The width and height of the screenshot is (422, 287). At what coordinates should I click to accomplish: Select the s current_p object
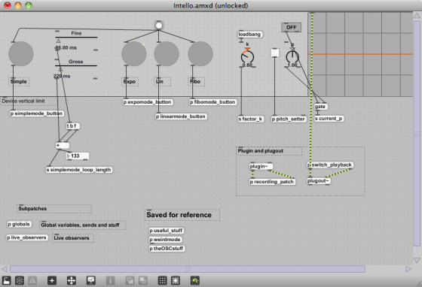click(x=329, y=119)
